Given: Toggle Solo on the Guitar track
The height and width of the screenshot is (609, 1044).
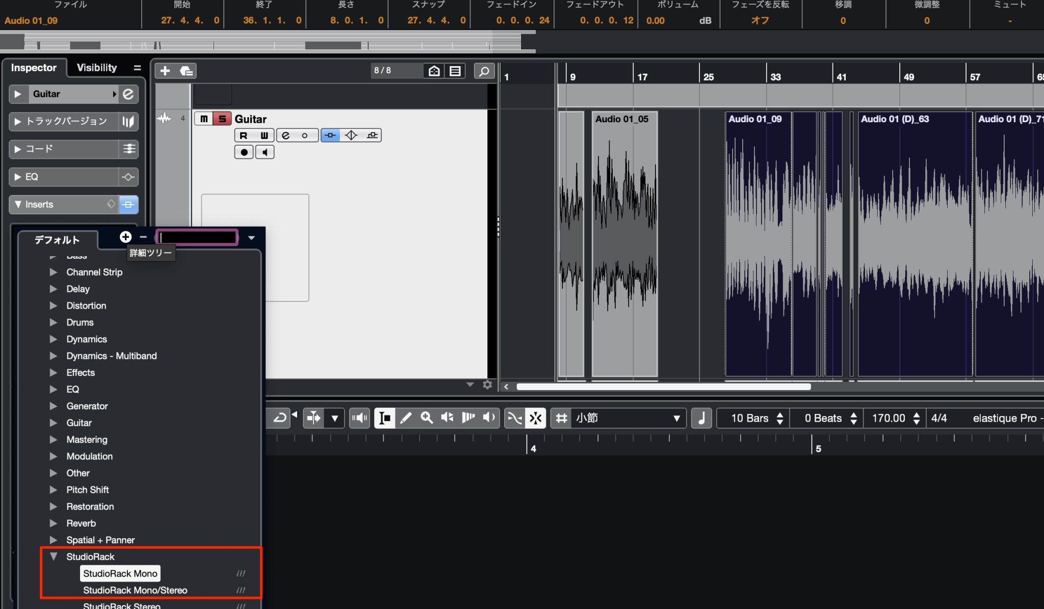Looking at the screenshot, I should [222, 119].
